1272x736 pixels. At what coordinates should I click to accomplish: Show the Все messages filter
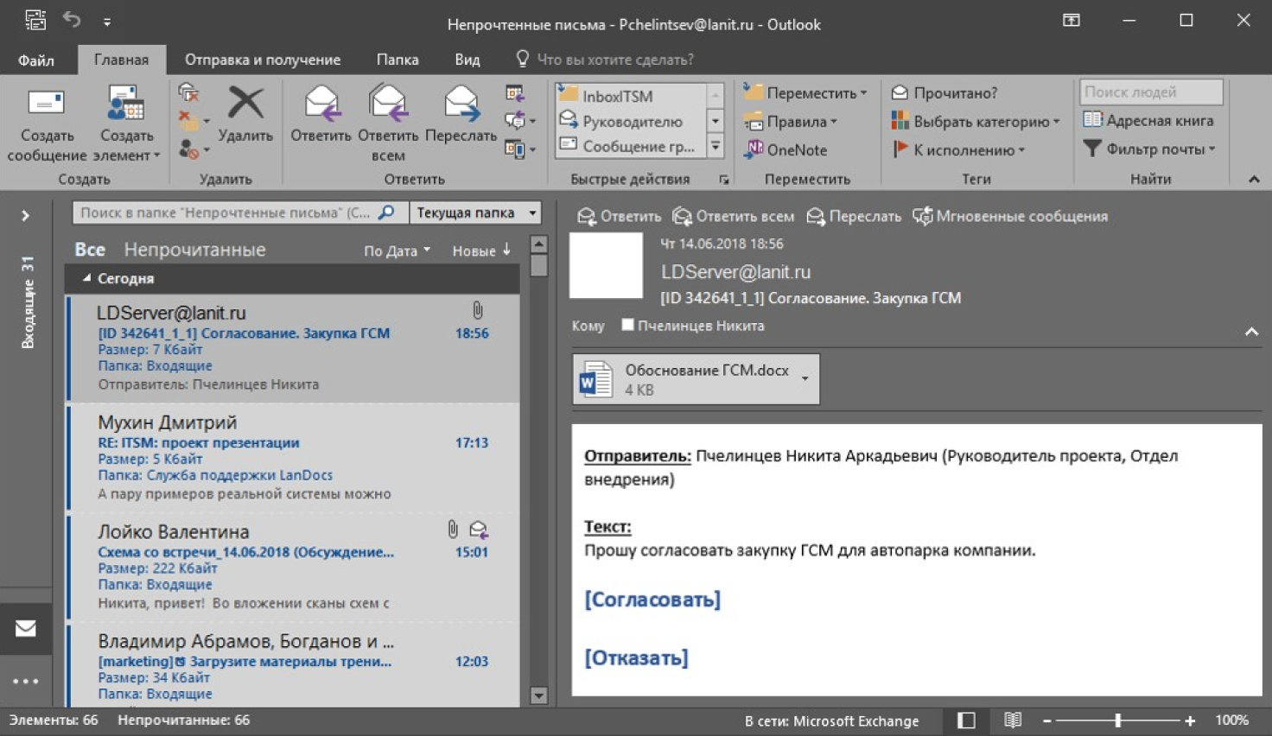click(90, 250)
